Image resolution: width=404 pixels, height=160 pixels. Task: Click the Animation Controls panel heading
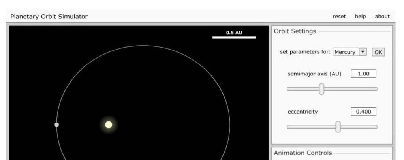[303, 153]
